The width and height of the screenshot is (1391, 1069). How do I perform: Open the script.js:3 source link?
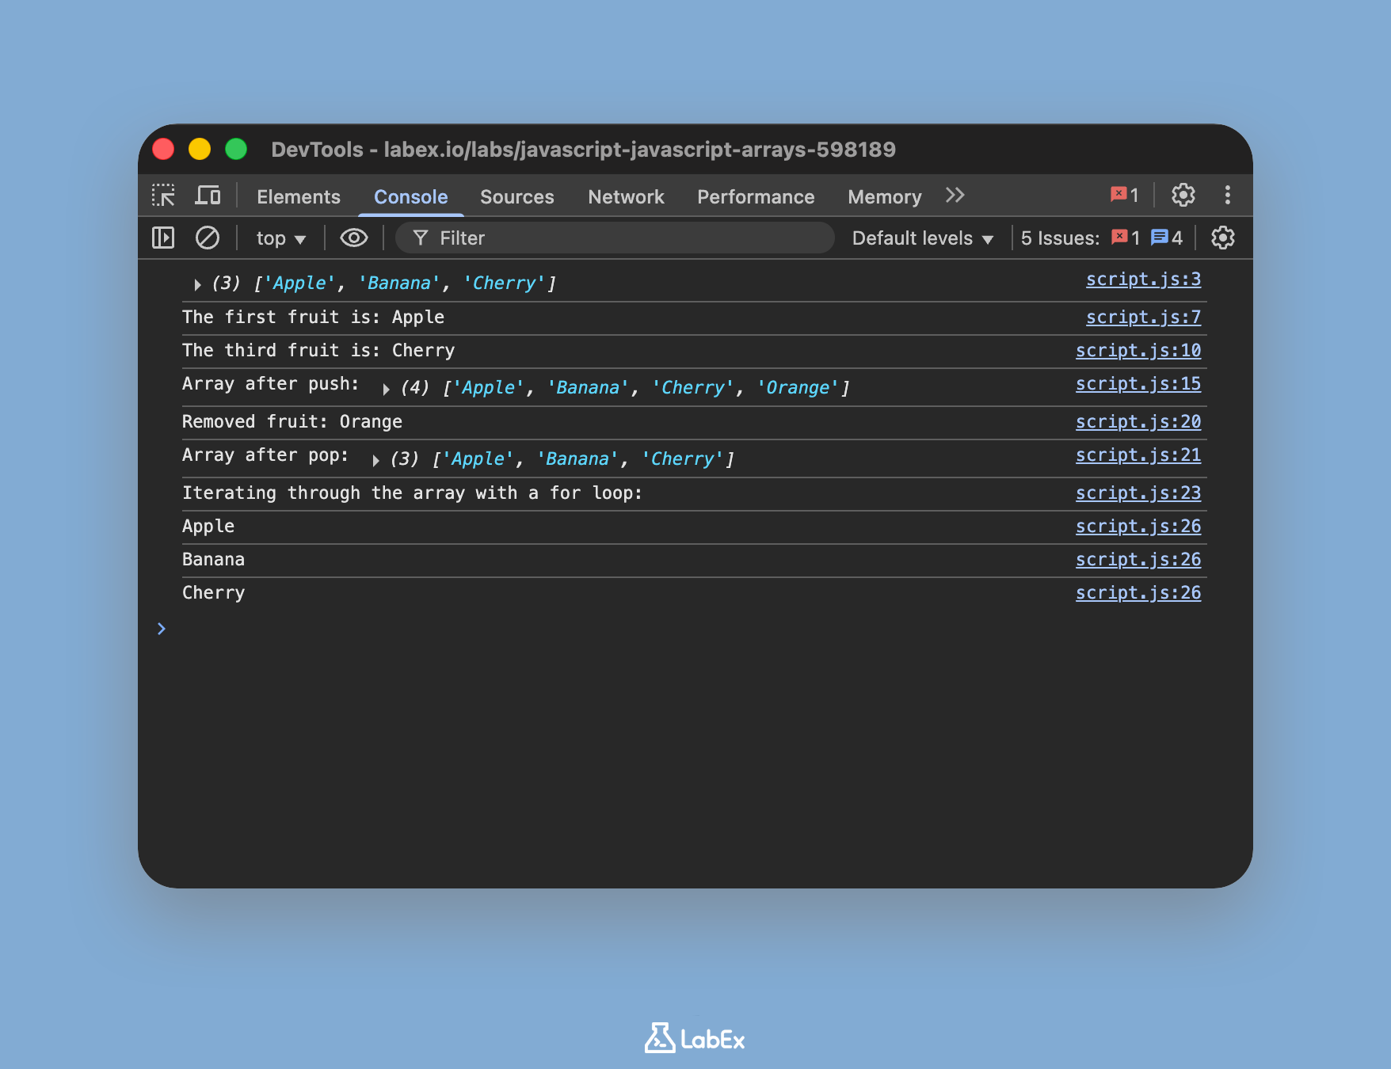(x=1143, y=279)
